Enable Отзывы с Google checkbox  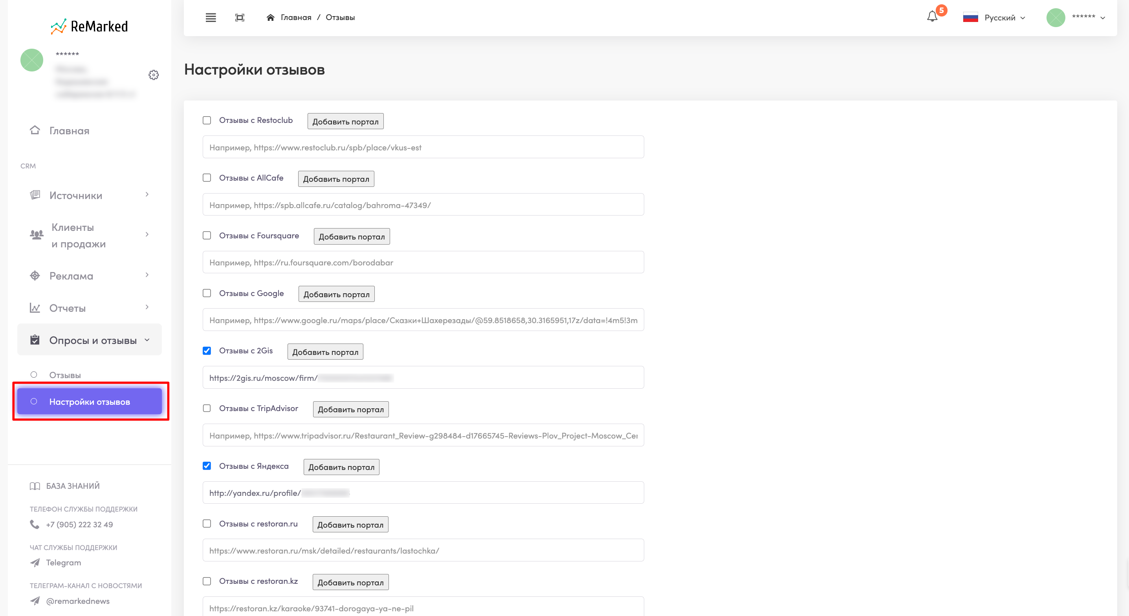207,293
